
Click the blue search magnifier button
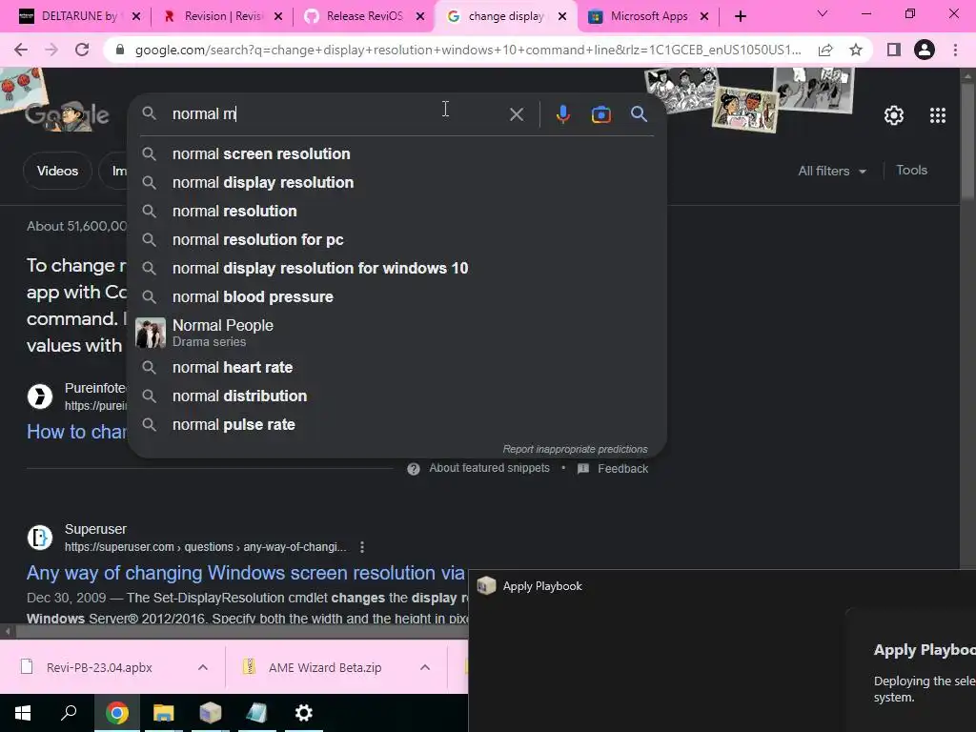(x=639, y=114)
